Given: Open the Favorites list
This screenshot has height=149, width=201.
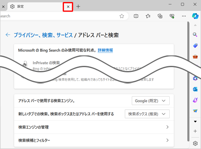Looking at the screenshot, I should (148, 16).
